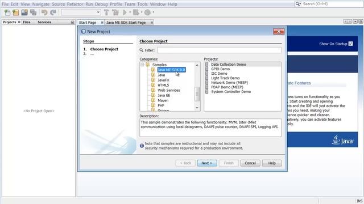Close the Java ME SDK Start Page tab

tap(151, 23)
